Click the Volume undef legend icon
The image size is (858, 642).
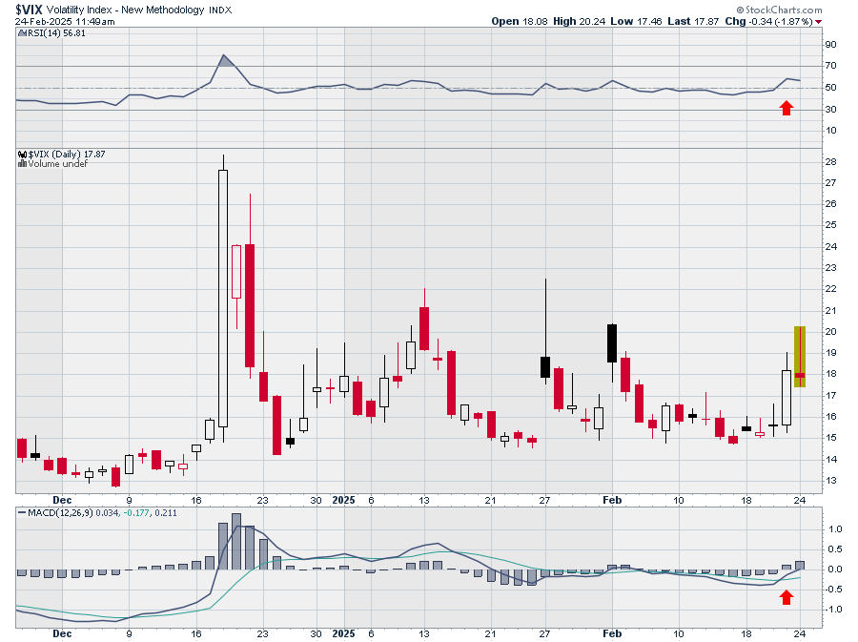click(22, 163)
